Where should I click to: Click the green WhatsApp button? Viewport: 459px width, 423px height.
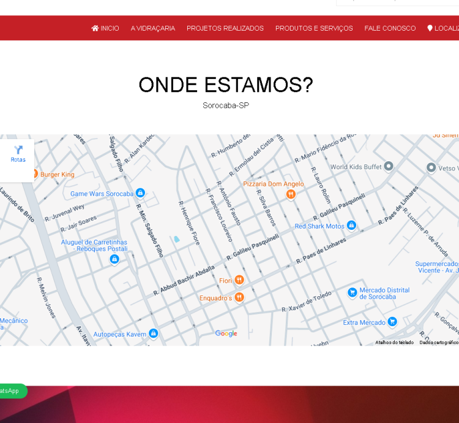(x=10, y=391)
